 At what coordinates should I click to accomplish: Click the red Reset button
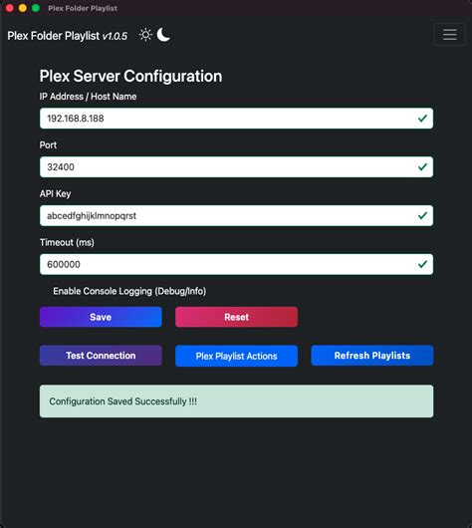click(236, 317)
